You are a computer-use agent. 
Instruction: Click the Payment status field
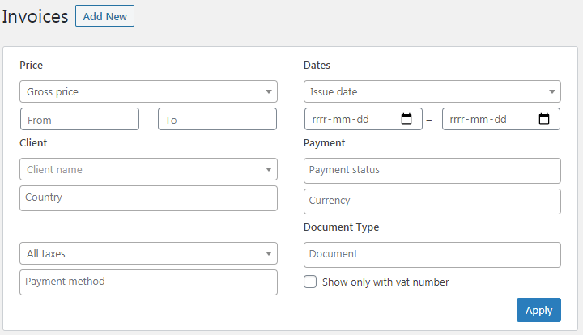point(432,171)
